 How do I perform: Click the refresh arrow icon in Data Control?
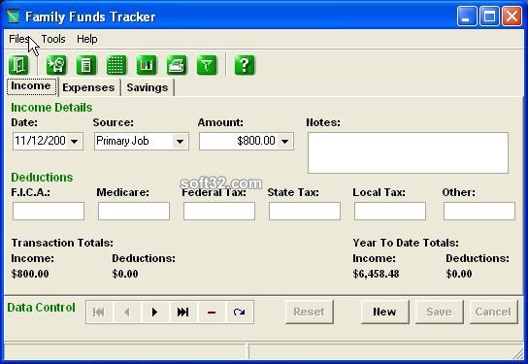point(240,313)
